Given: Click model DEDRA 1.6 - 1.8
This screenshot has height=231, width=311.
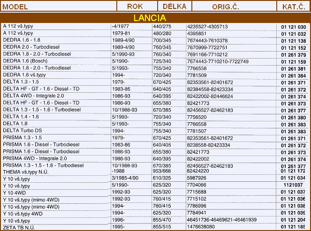Looking at the screenshot, I should click(x=22, y=40).
